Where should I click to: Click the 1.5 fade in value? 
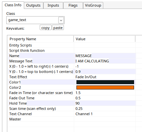(78, 93)
